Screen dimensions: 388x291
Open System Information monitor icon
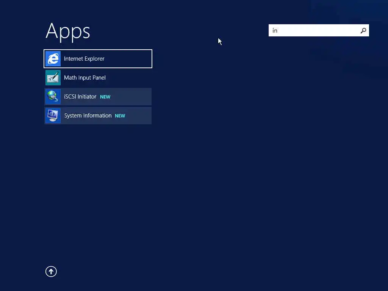coord(53,116)
